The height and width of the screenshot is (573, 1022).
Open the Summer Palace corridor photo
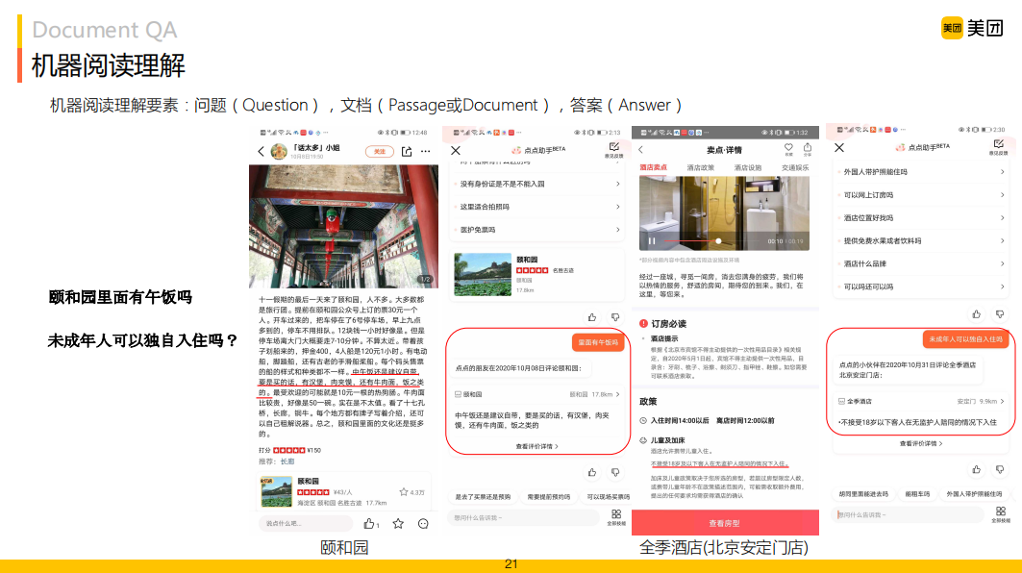(343, 226)
